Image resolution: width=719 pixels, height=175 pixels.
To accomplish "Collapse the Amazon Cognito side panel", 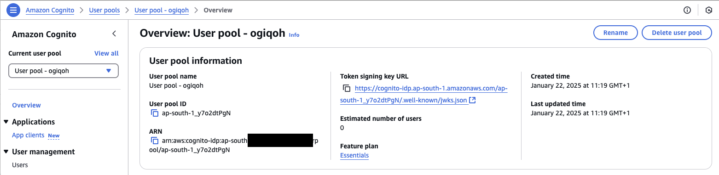I will (114, 34).
